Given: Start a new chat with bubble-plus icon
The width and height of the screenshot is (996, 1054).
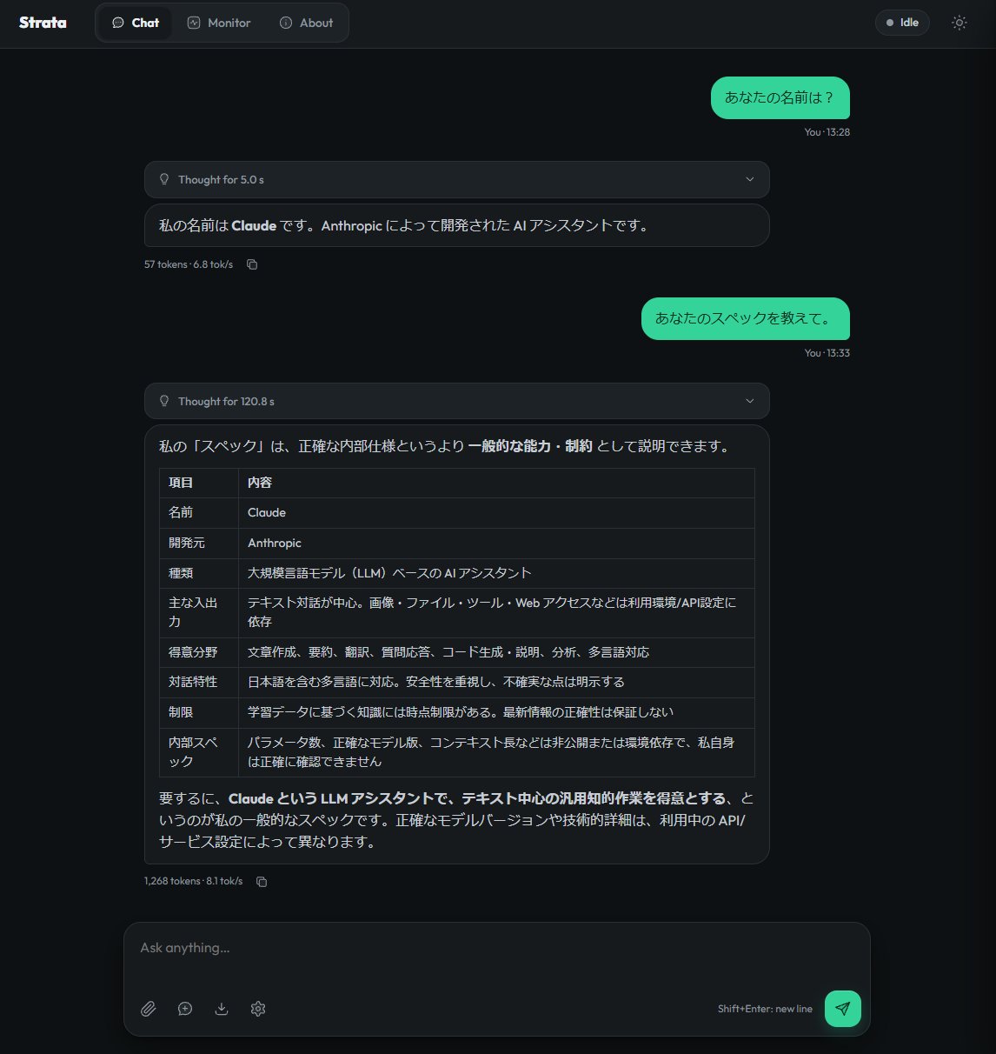Looking at the screenshot, I should [x=185, y=1009].
